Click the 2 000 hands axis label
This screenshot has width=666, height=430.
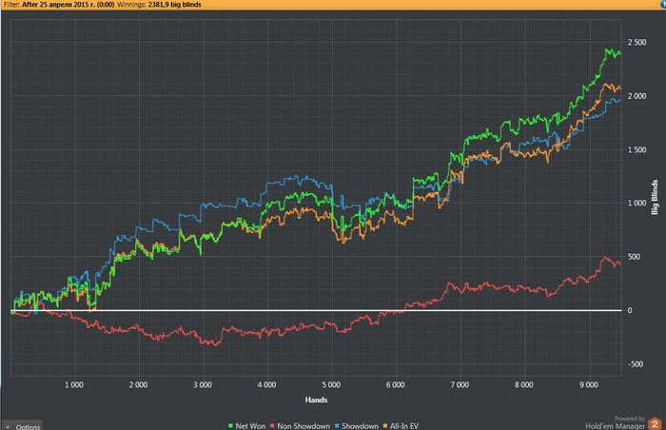pyautogui.click(x=139, y=385)
